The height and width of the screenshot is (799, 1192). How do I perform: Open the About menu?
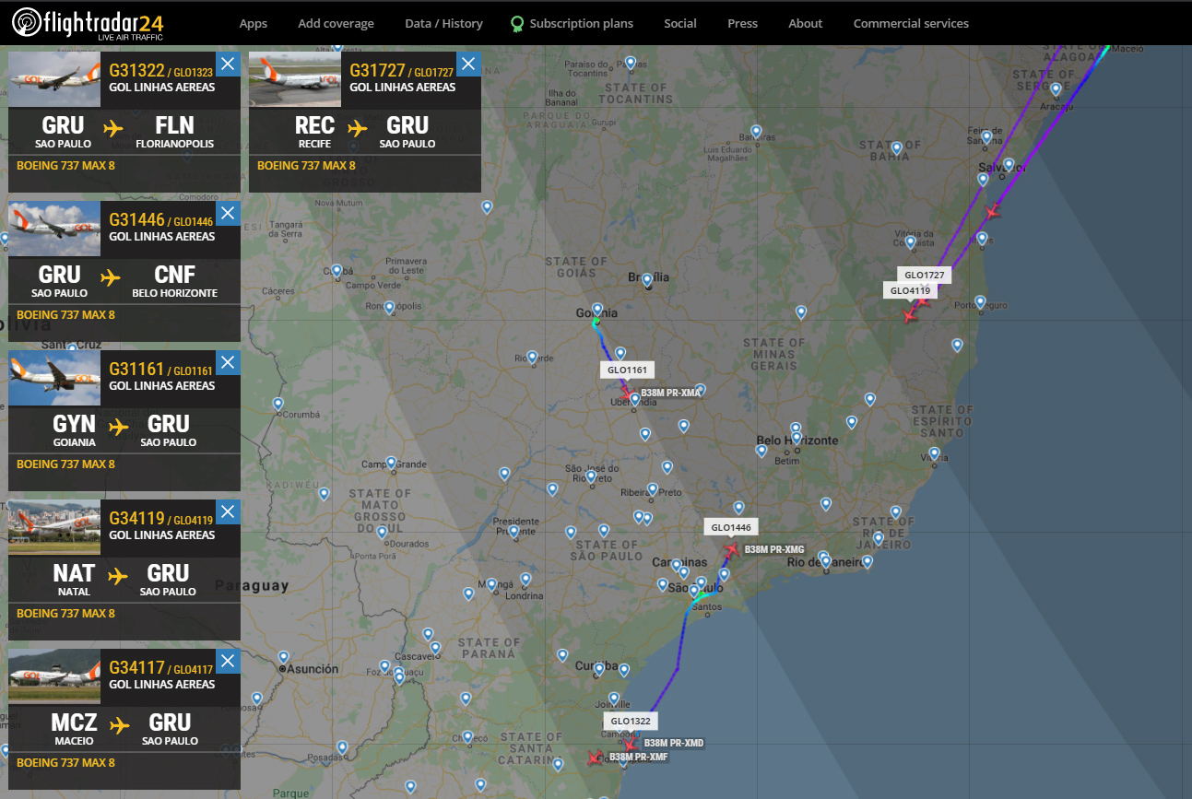pos(806,23)
